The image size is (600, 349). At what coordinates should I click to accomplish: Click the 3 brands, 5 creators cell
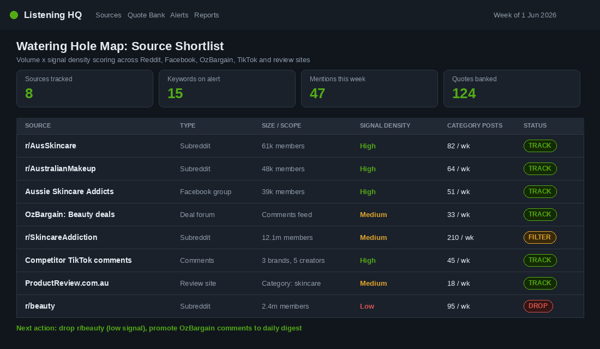coord(293,261)
